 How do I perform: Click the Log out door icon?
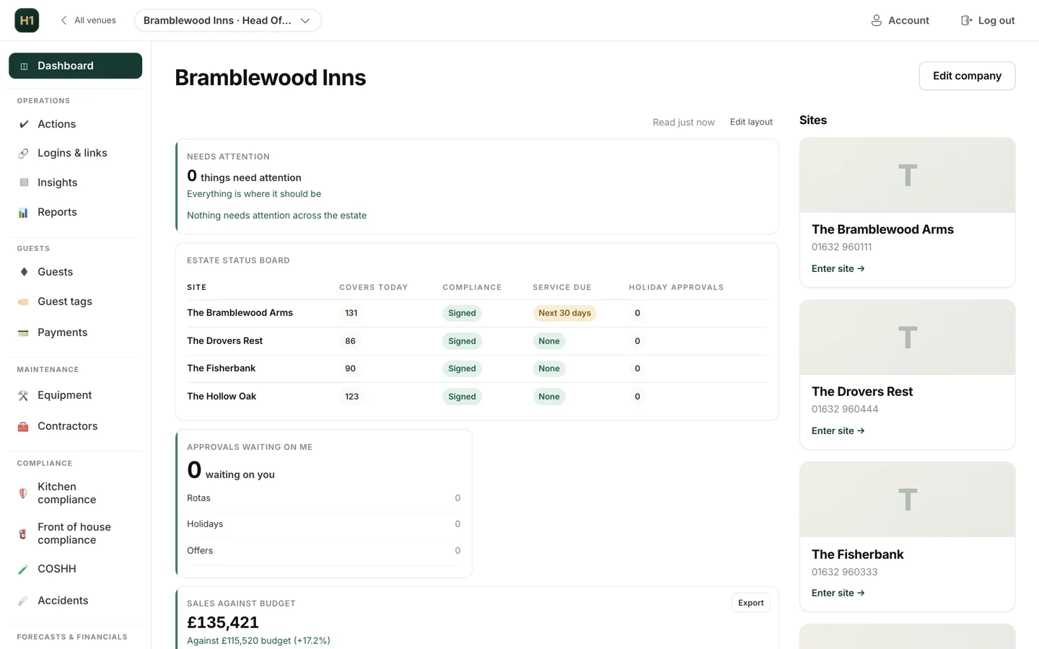coord(966,20)
